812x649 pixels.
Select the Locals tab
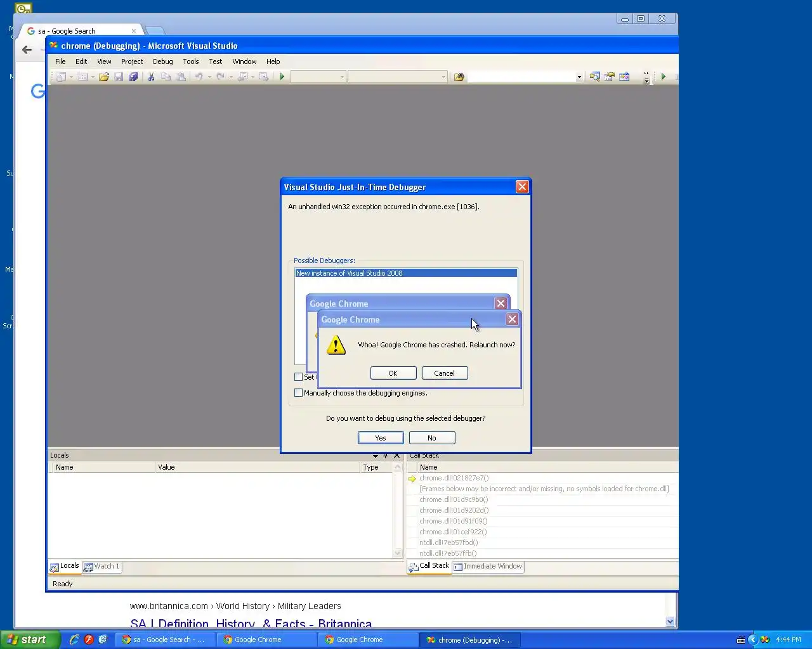(x=65, y=566)
